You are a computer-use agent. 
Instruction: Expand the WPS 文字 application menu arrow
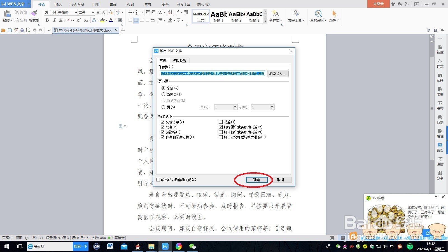click(x=29, y=4)
